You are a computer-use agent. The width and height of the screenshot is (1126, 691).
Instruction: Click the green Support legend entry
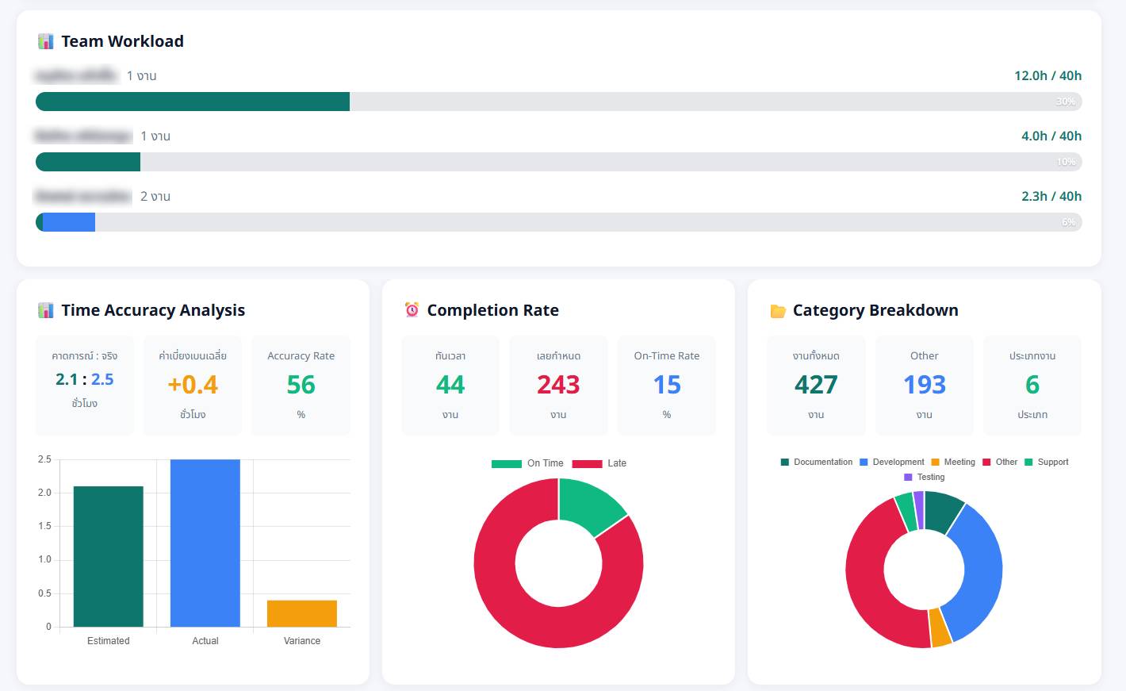1046,462
